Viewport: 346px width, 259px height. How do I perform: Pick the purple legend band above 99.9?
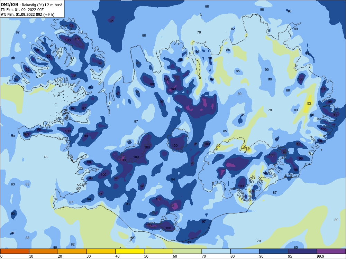[331, 251]
